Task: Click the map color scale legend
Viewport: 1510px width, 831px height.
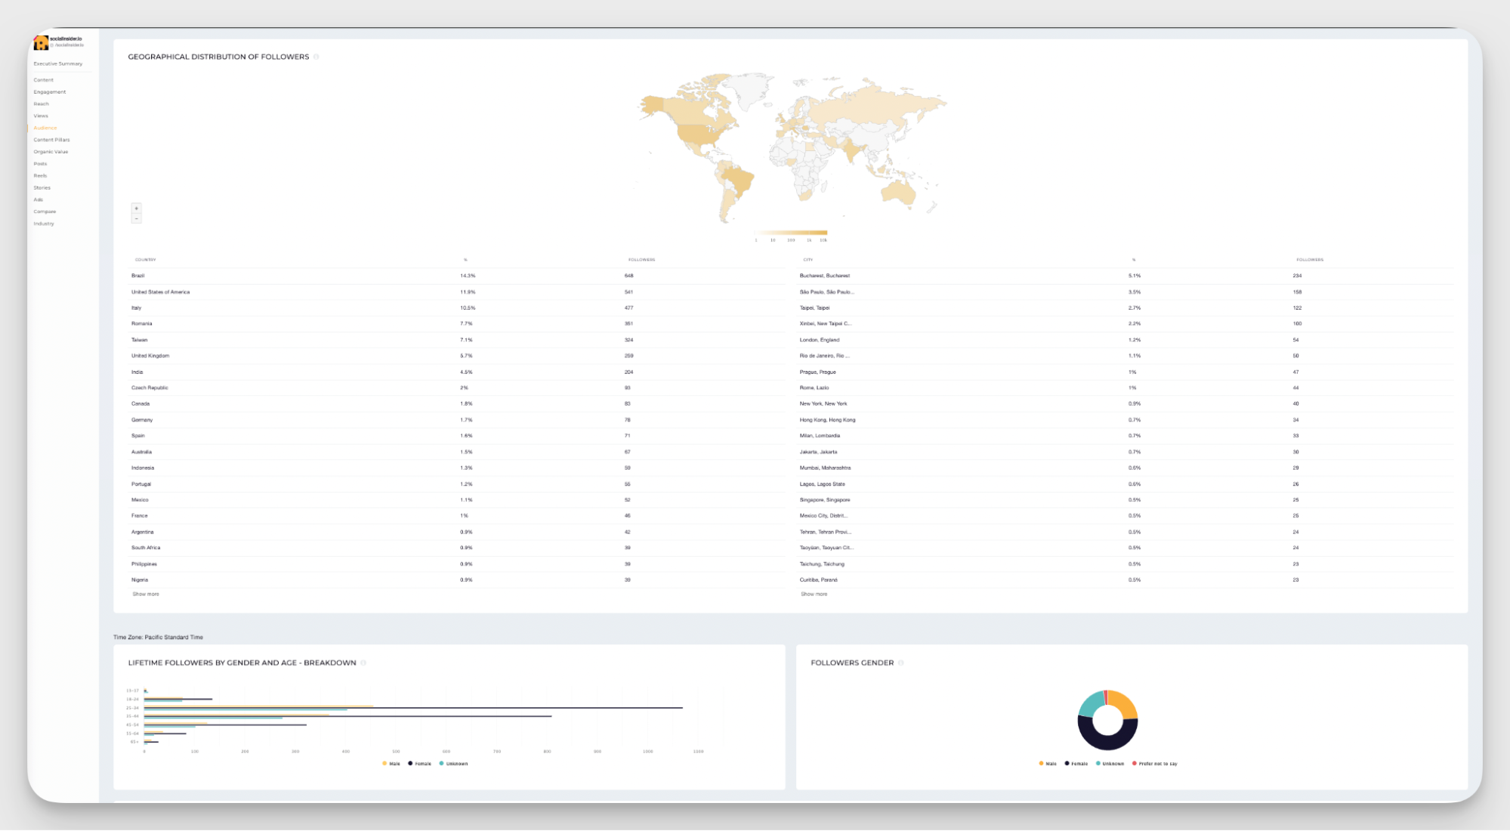Action: [x=791, y=233]
